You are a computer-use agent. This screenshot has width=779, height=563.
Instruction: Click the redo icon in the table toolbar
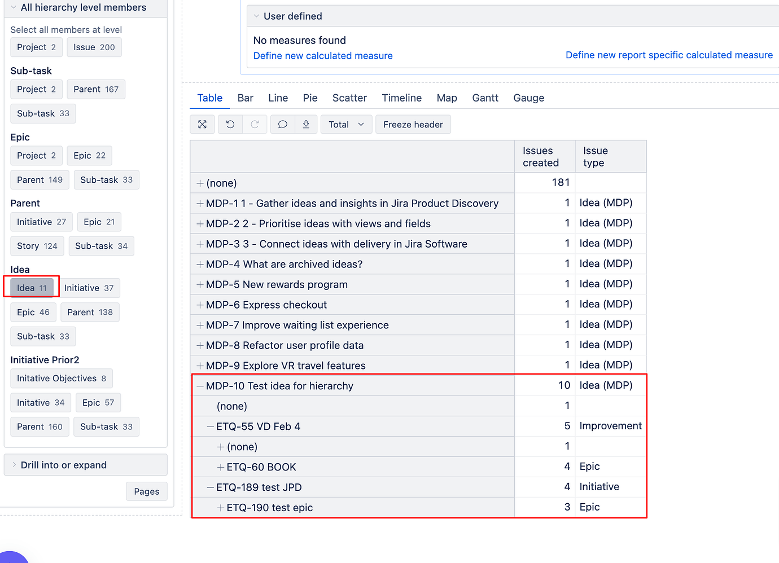click(255, 124)
